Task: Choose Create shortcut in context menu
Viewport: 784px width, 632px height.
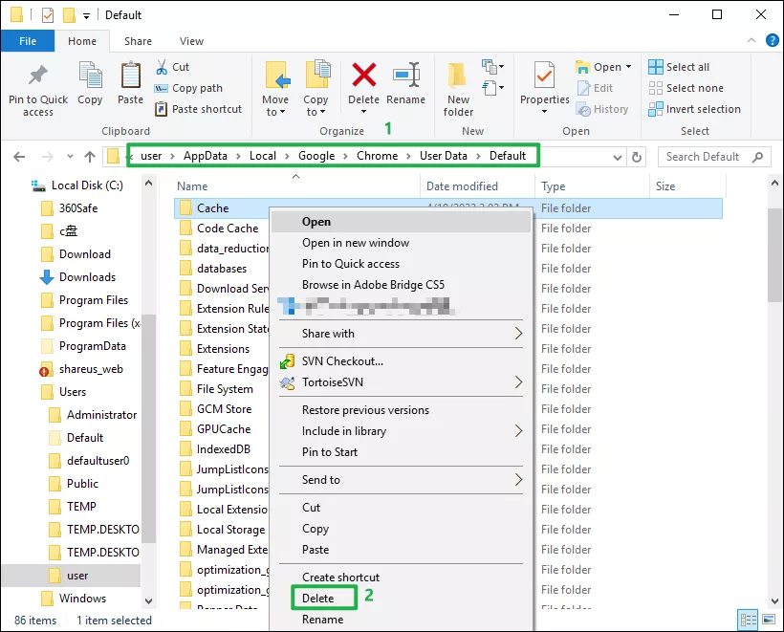Action: point(401,578)
